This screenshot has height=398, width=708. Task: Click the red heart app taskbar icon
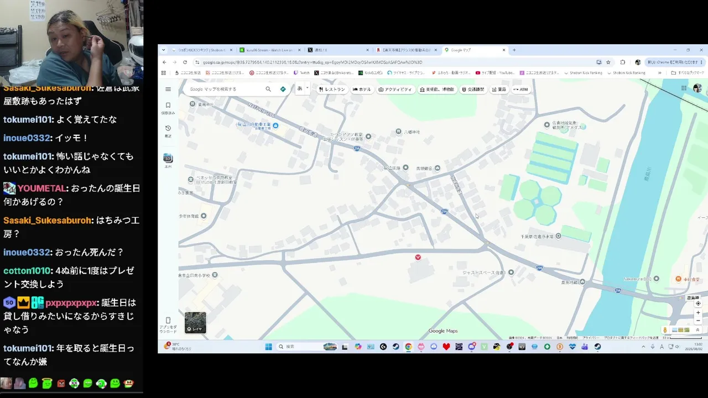446,347
